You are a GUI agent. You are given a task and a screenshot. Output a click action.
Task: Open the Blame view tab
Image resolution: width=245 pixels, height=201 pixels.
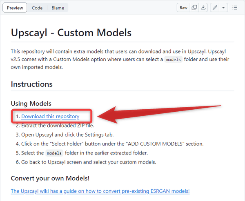58,8
